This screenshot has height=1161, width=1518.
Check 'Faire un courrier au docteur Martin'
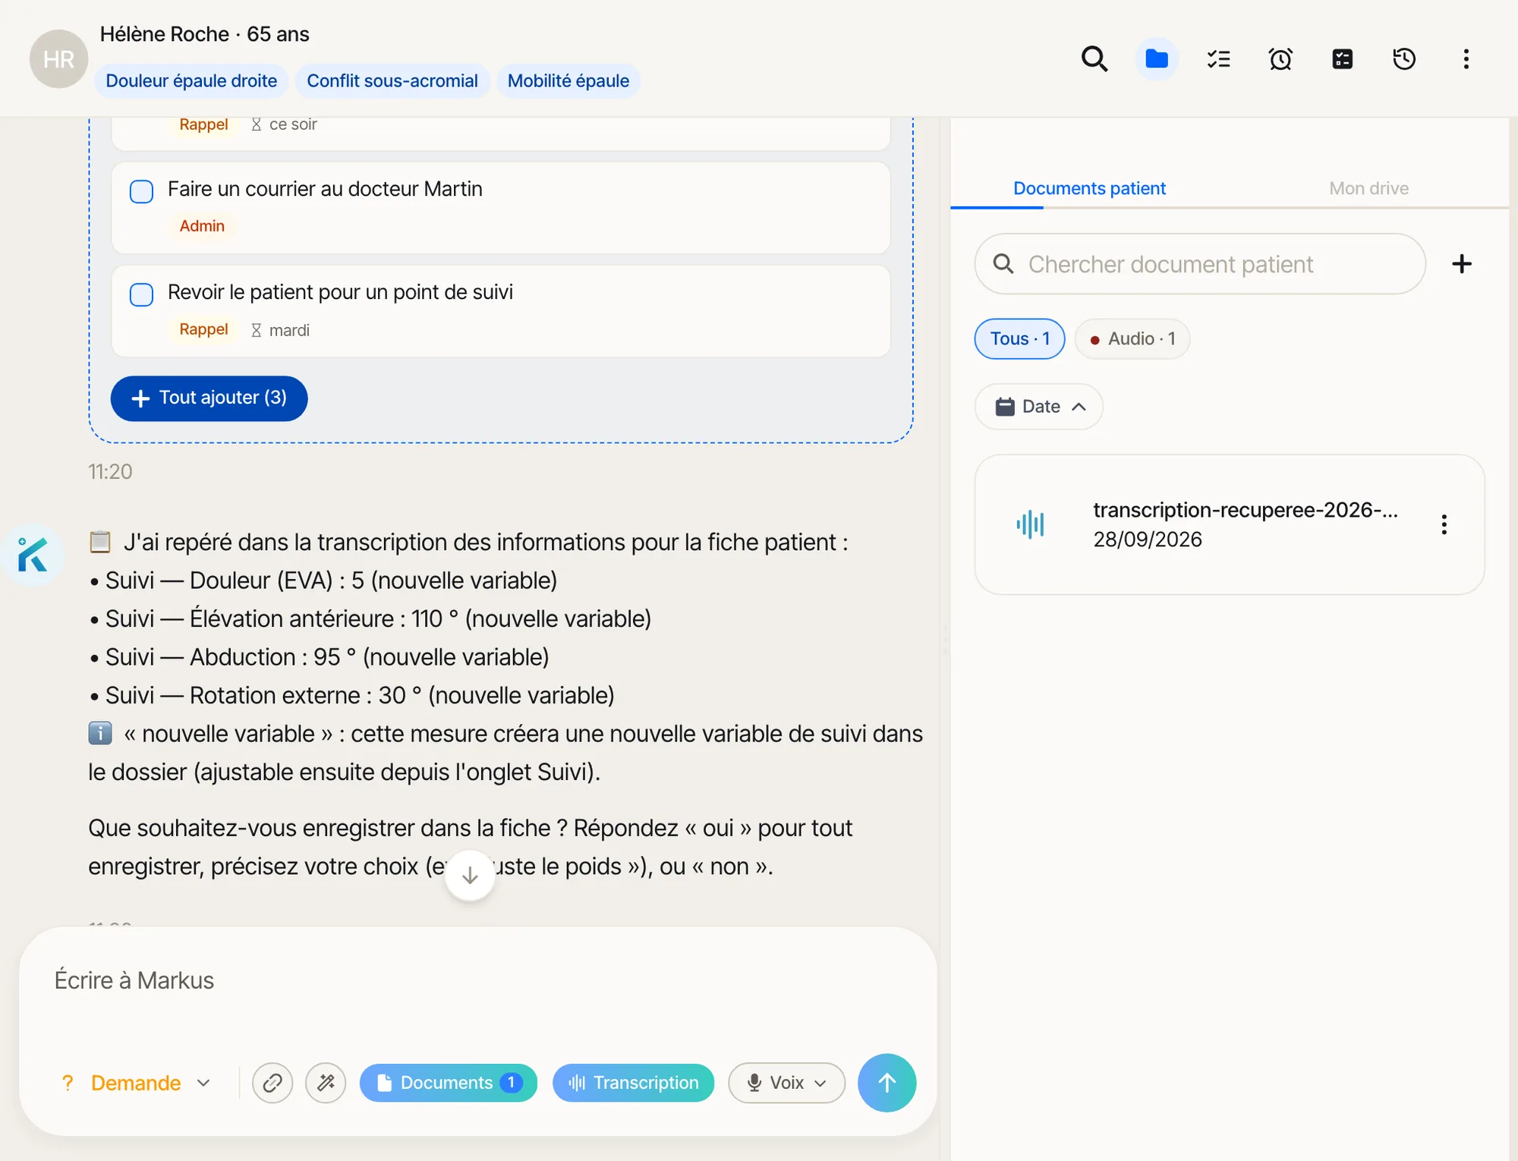141,191
